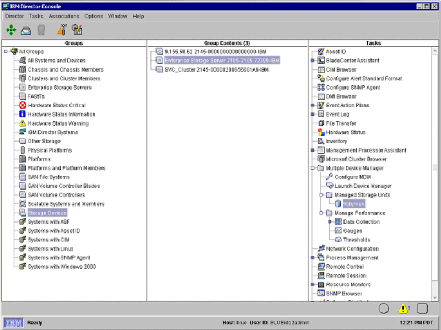Viewport: 441px width, 330px height.
Task: Click the Thresholds task icon
Action: 338,240
